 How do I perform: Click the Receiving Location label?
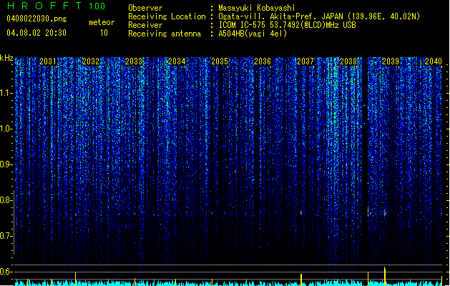click(167, 16)
